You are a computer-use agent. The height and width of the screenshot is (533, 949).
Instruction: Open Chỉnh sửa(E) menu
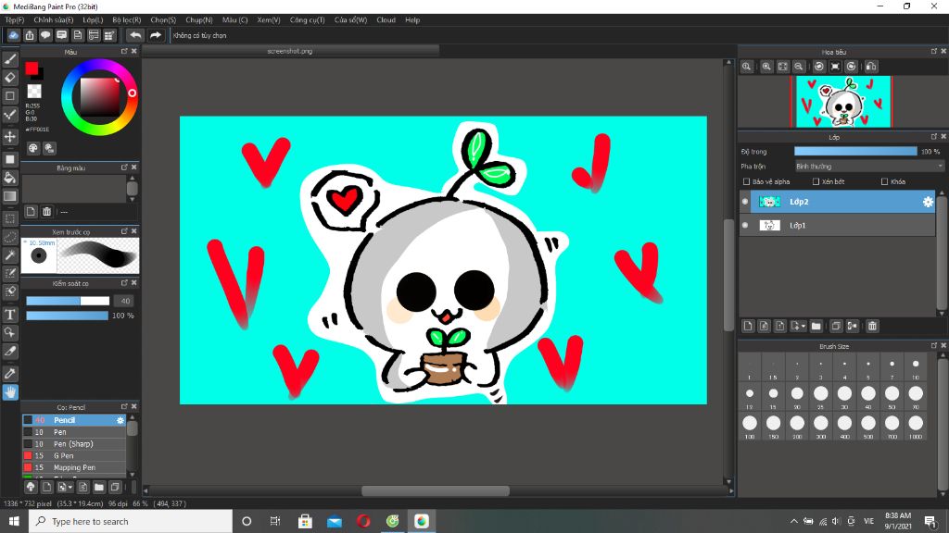click(53, 20)
